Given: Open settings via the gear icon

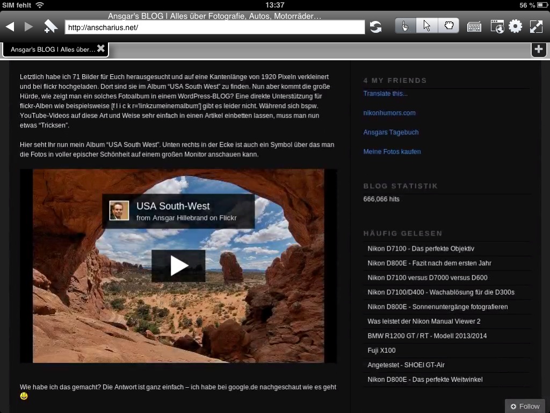Looking at the screenshot, I should pos(516,26).
